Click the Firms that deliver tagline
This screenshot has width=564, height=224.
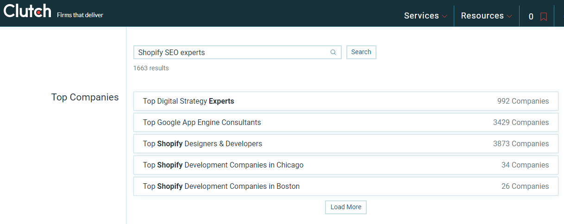coord(80,15)
